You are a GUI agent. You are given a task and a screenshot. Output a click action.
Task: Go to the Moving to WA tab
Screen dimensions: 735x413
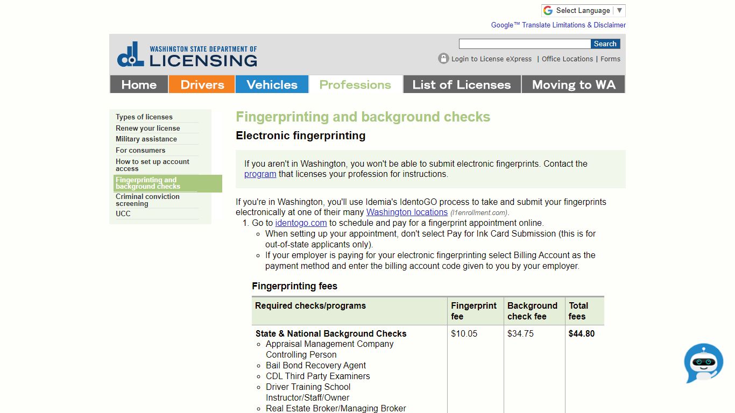pos(573,84)
